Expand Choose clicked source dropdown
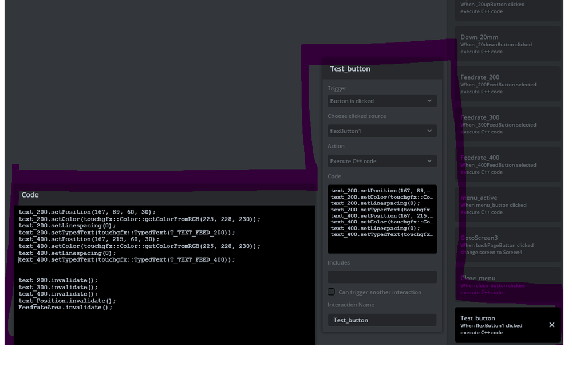The image size is (572, 370). point(382,131)
